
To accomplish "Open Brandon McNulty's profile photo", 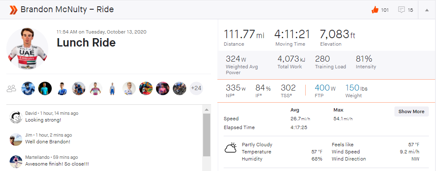I will point(27,48).
